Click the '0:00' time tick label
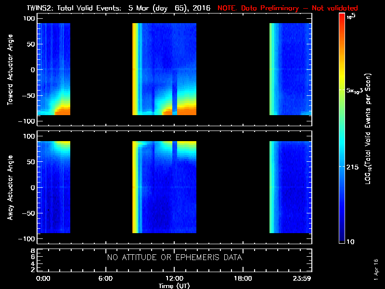This screenshot has width=385, height=289. [x=43, y=278]
